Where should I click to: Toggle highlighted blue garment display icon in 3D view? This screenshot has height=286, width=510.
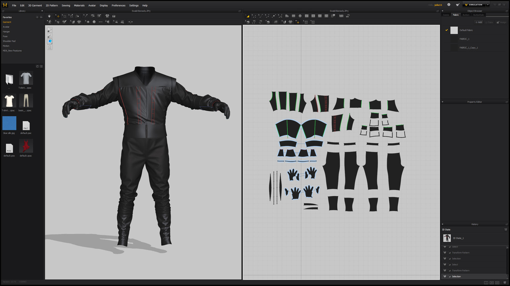pyautogui.click(x=50, y=42)
